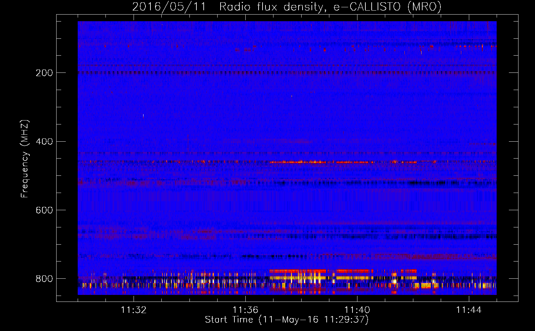Click the 800 frequency tick label
This screenshot has width=535, height=331.
[x=44, y=279]
